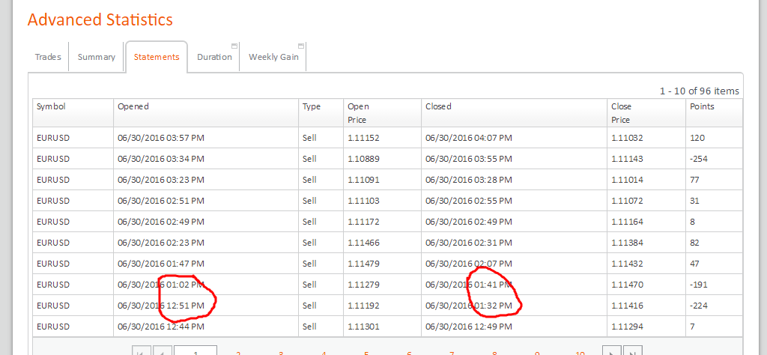Screen dimensions: 767x355
Task: Click the 47 points value
Action: pyautogui.click(x=694, y=264)
